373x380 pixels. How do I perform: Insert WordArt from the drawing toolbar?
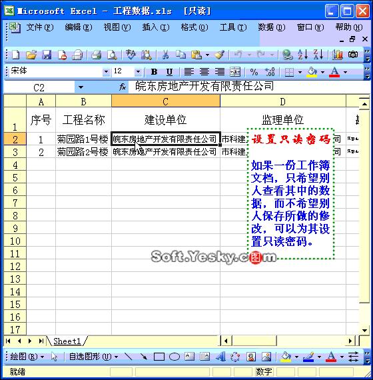tap(220, 357)
